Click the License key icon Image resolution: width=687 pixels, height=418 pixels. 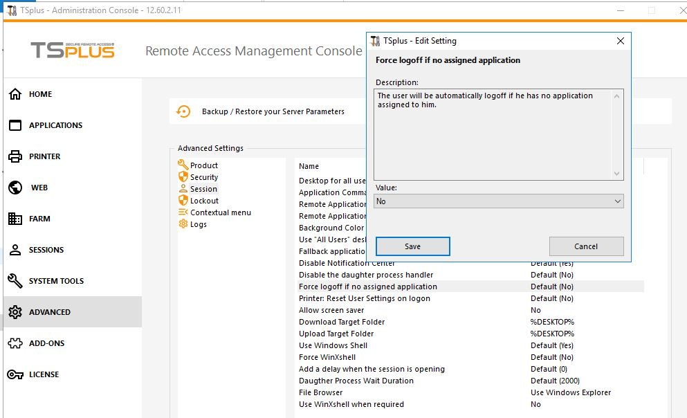coord(15,374)
